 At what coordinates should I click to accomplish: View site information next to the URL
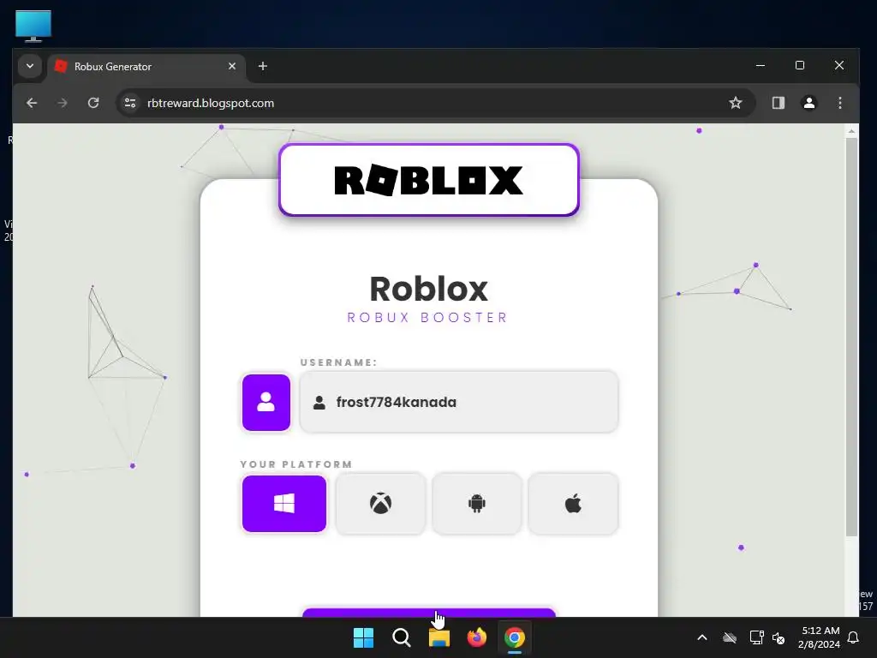130,103
